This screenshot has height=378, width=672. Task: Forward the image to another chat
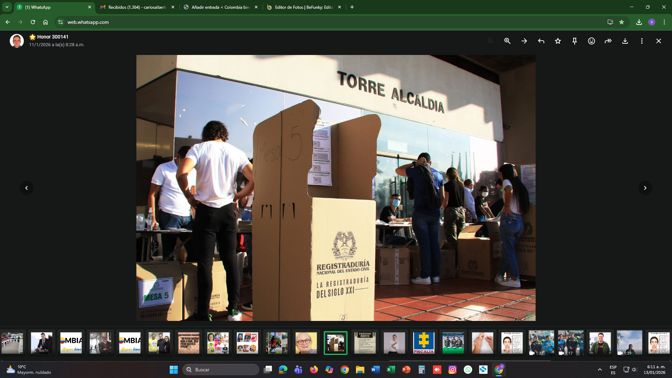tap(608, 41)
